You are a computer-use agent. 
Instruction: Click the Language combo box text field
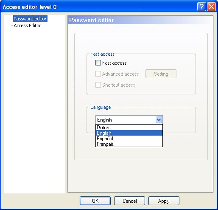[126, 120]
